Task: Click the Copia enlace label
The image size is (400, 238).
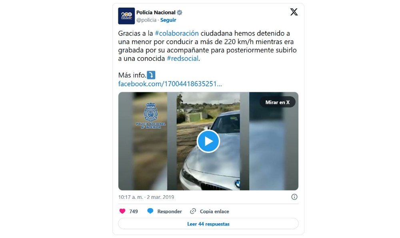Action: [214, 211]
